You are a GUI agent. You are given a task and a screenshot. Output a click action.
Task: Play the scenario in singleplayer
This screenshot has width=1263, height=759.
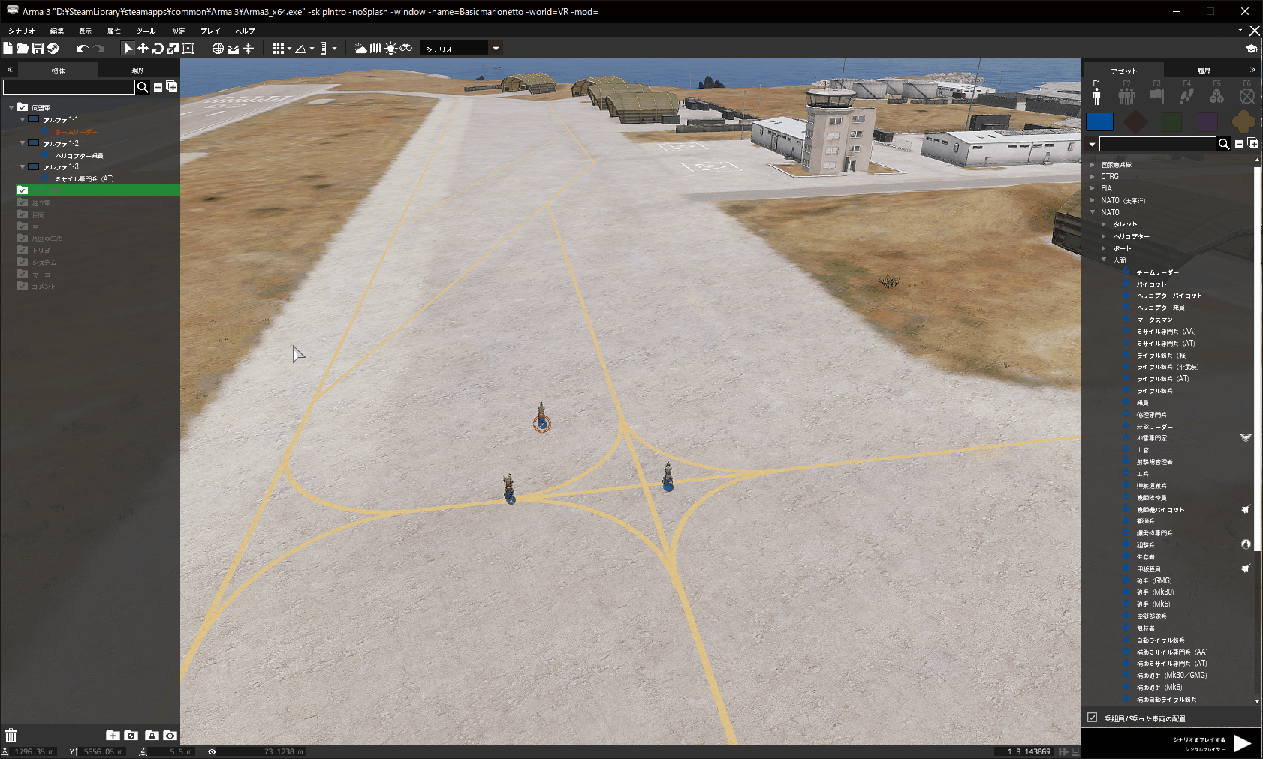click(x=1242, y=742)
